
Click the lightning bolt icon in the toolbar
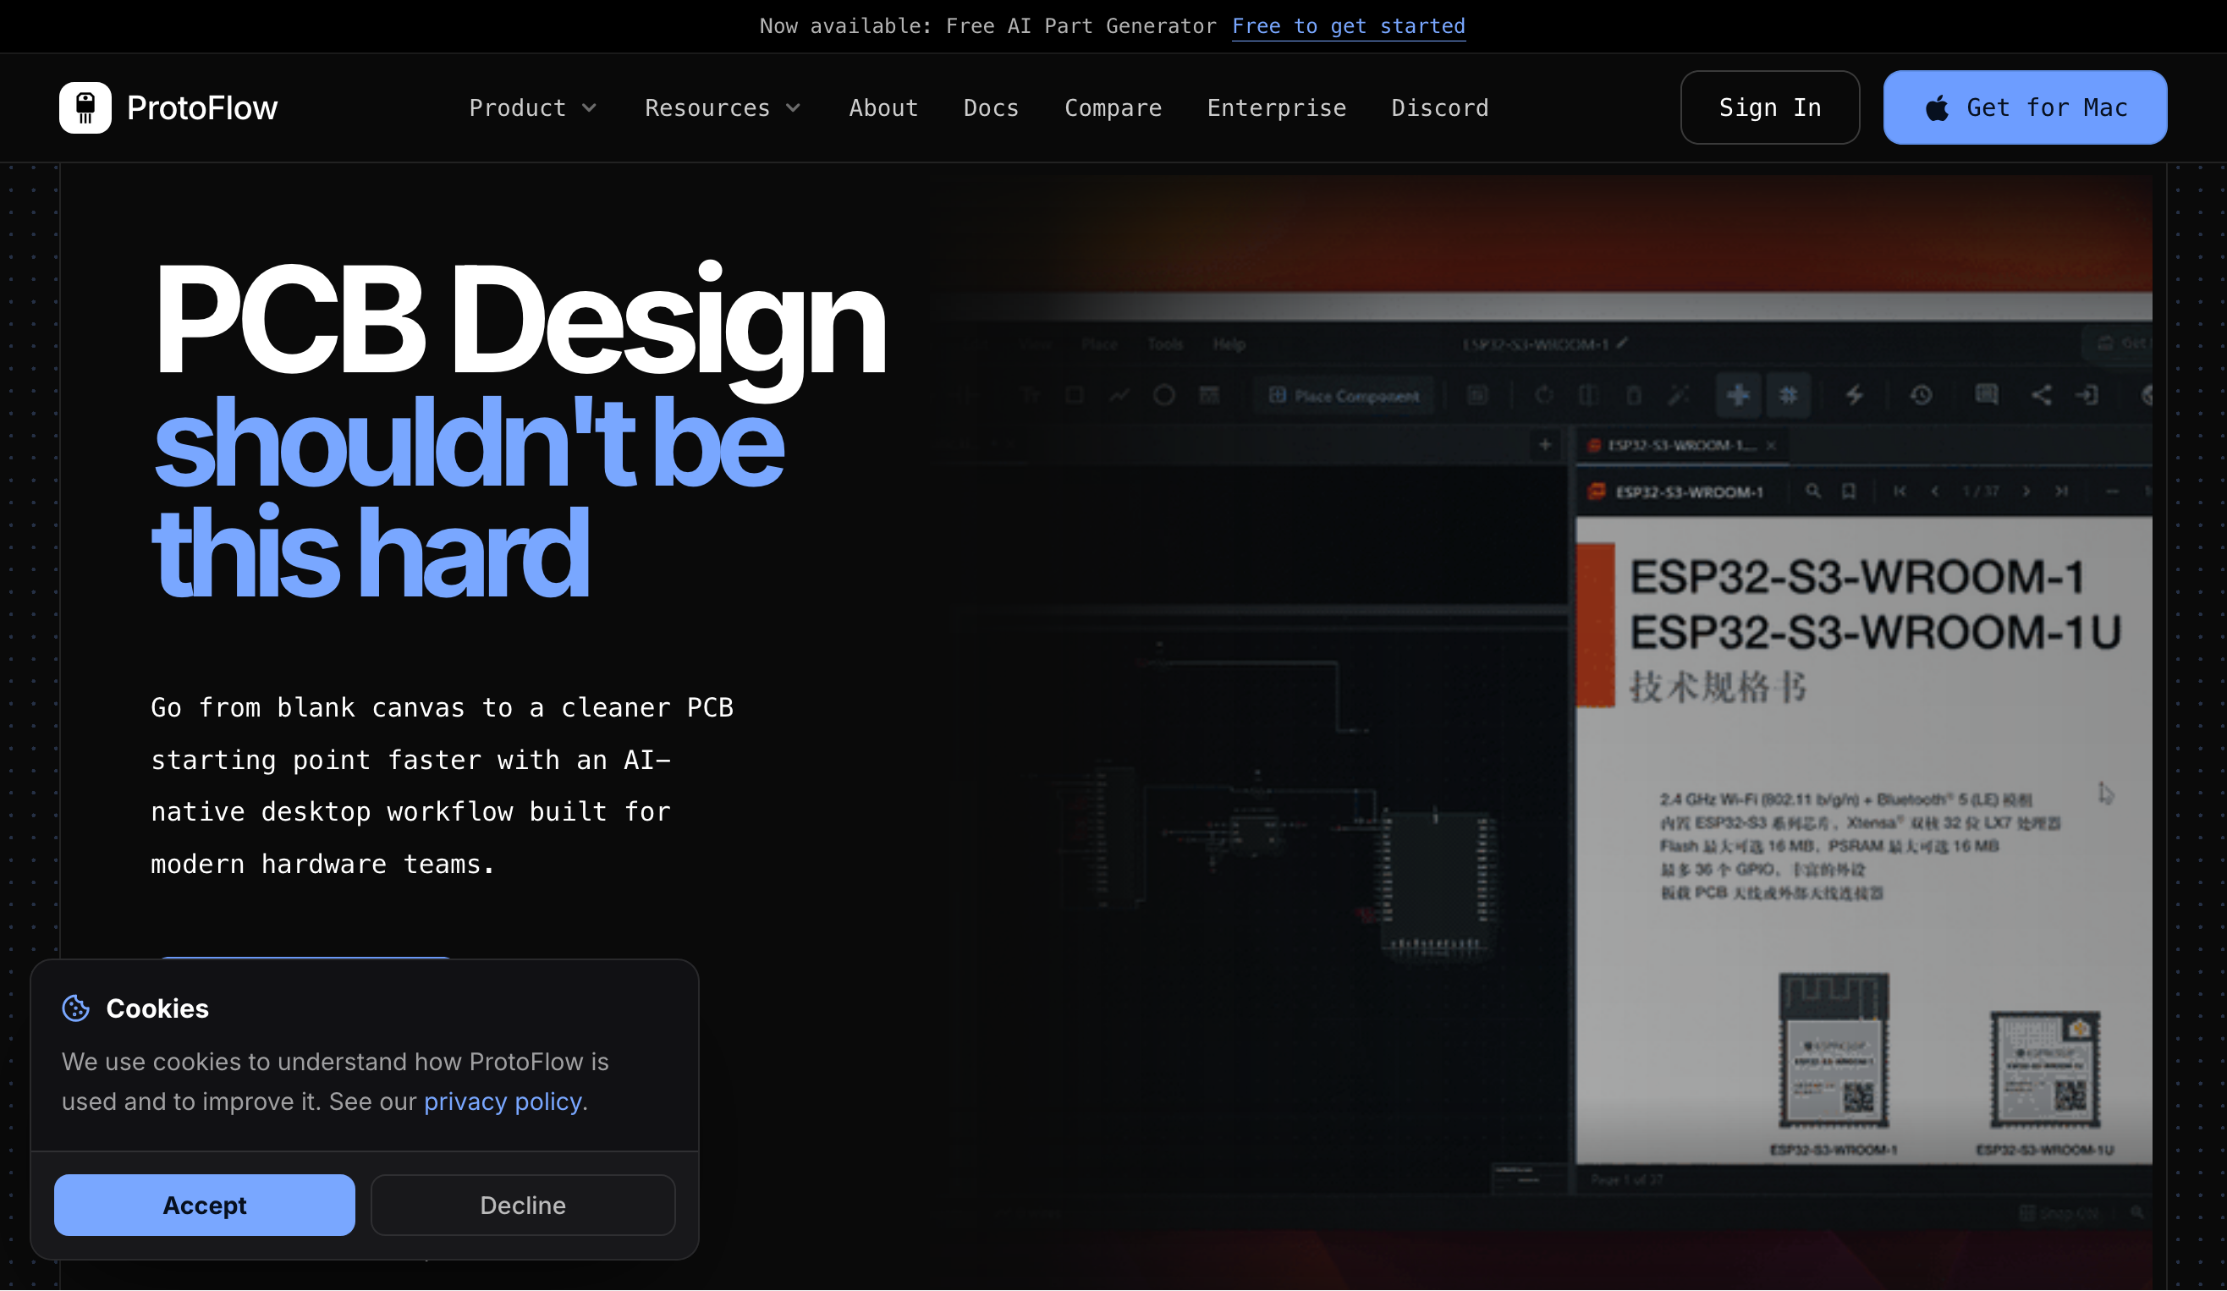click(1855, 395)
